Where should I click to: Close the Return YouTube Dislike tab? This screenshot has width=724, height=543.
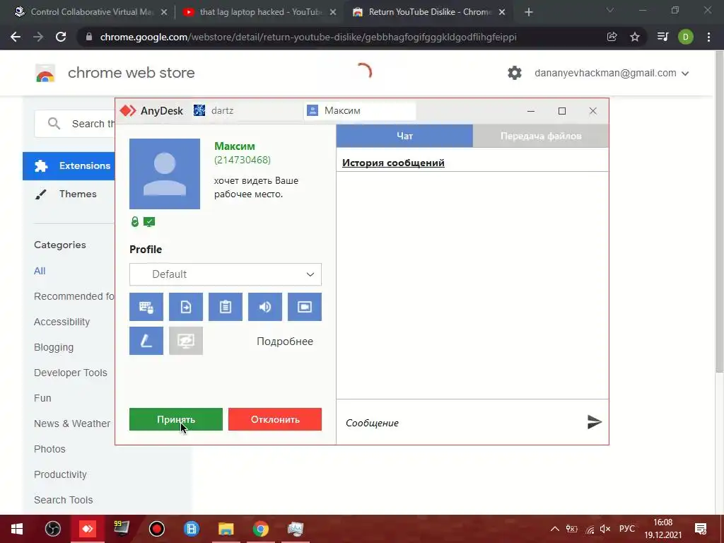pos(502,13)
